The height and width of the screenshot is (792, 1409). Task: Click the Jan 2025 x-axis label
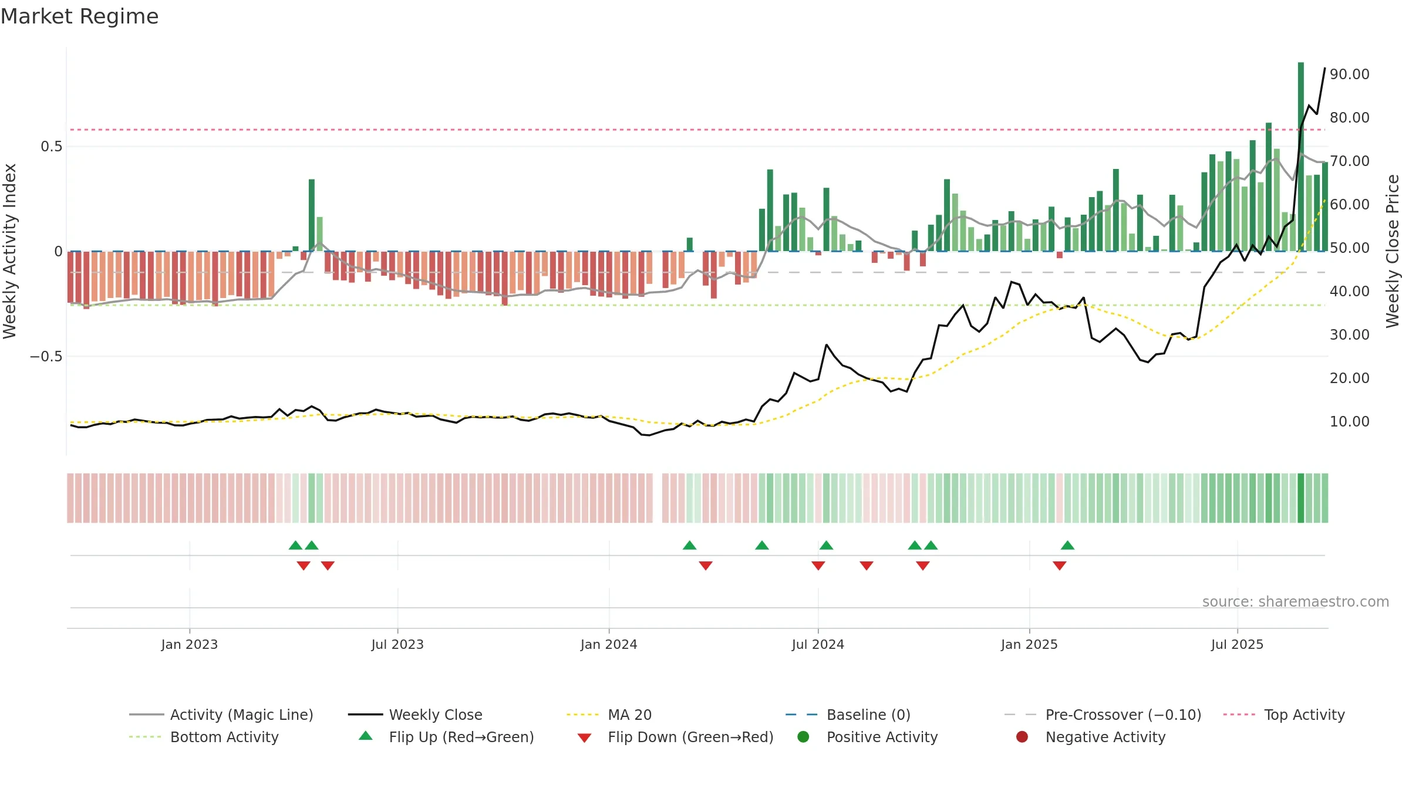pyautogui.click(x=1029, y=644)
